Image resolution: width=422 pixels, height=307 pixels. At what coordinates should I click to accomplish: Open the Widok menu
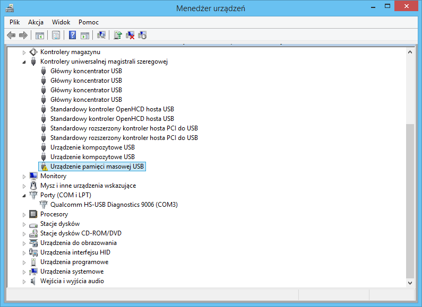[x=61, y=22]
